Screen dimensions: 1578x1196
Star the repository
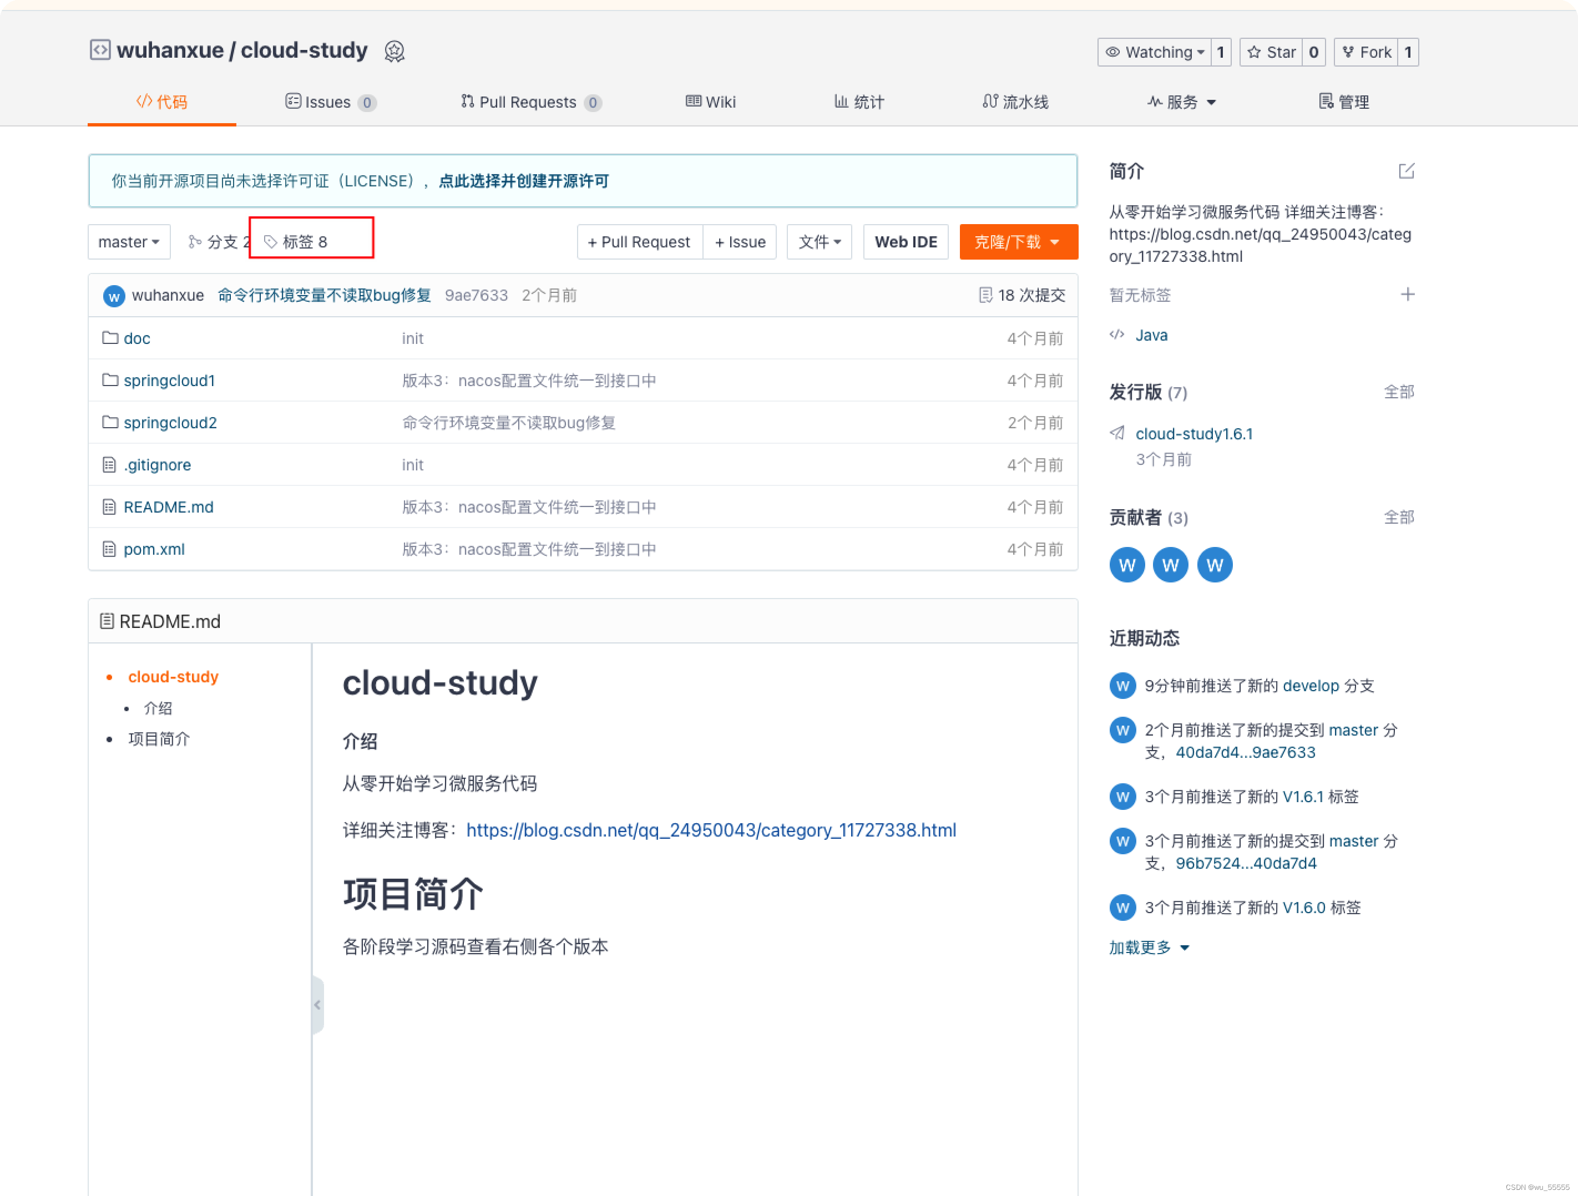[1272, 52]
